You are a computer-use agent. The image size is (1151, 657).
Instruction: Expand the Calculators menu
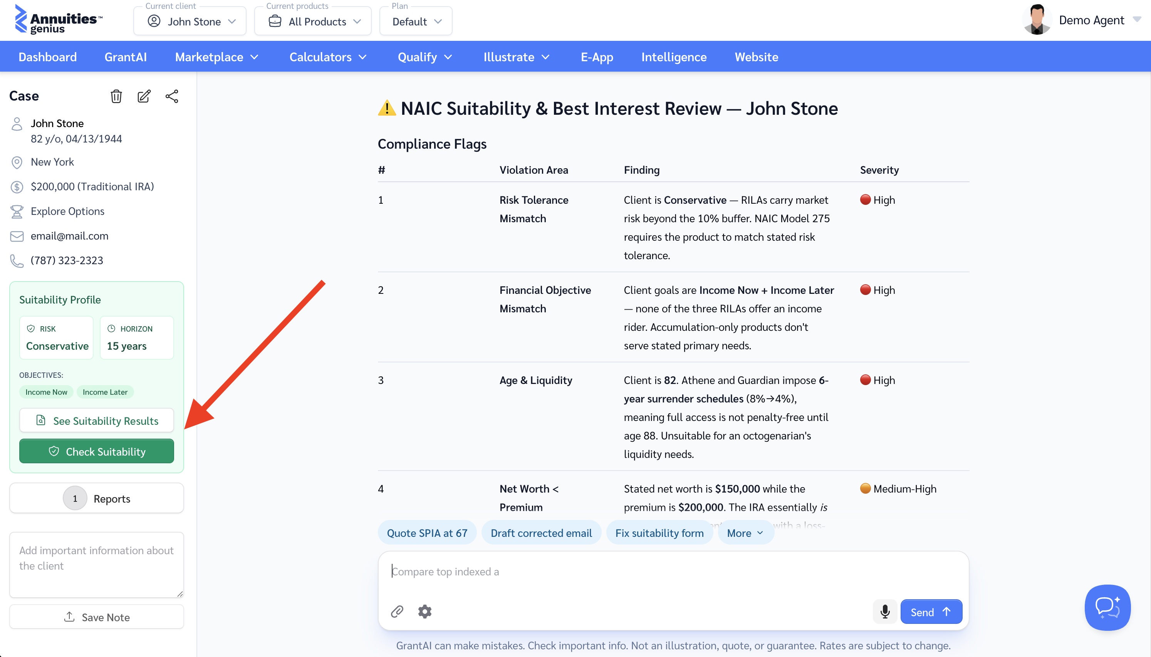click(328, 57)
